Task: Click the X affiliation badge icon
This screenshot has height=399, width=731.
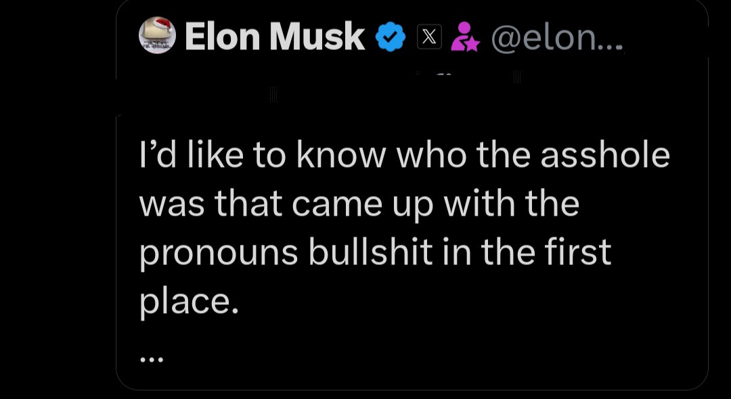Action: click(428, 37)
